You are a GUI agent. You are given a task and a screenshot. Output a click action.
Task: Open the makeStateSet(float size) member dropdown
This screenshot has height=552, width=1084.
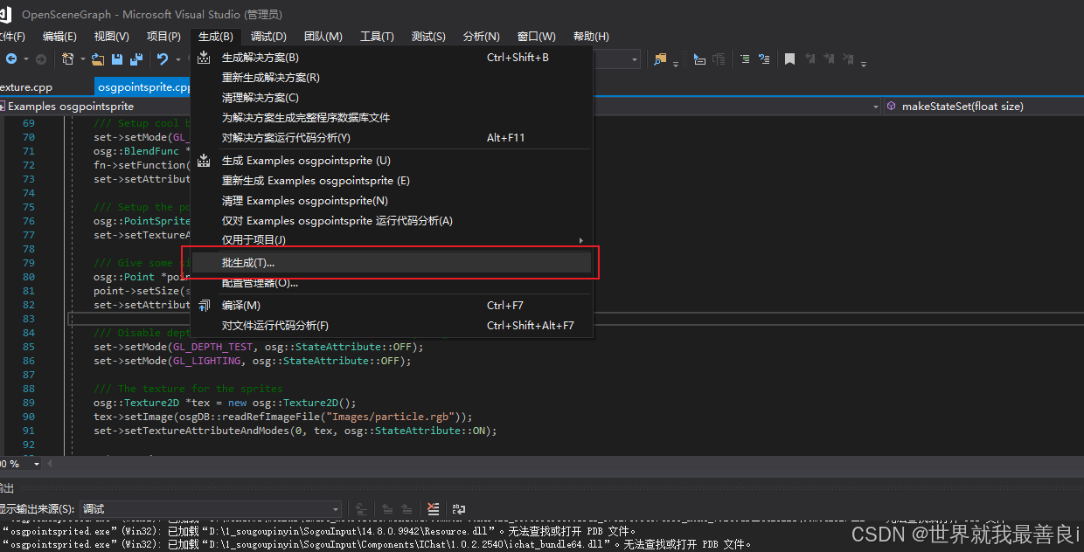tap(983, 106)
